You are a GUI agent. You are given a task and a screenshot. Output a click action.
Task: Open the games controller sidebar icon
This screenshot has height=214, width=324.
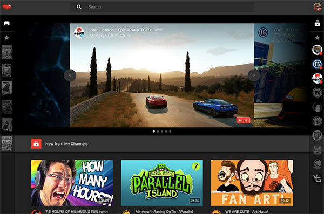pyautogui.click(x=7, y=23)
